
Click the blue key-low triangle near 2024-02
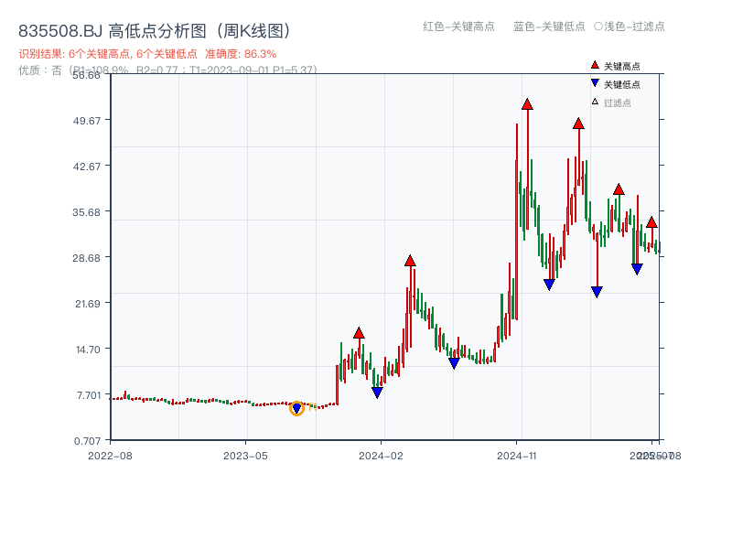(x=377, y=392)
